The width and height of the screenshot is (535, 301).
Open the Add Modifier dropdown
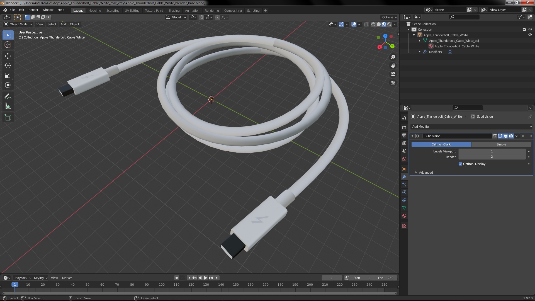[x=471, y=127]
